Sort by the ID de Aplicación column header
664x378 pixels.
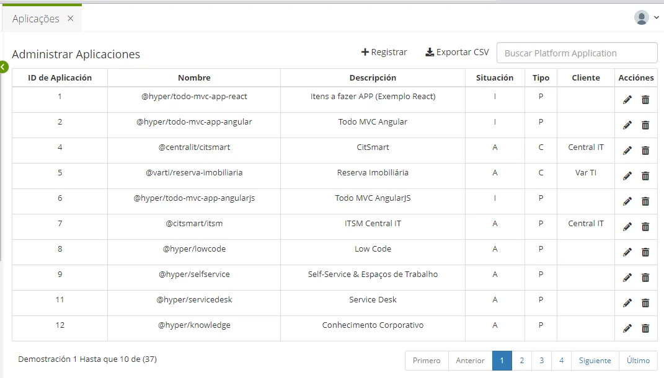pos(60,78)
